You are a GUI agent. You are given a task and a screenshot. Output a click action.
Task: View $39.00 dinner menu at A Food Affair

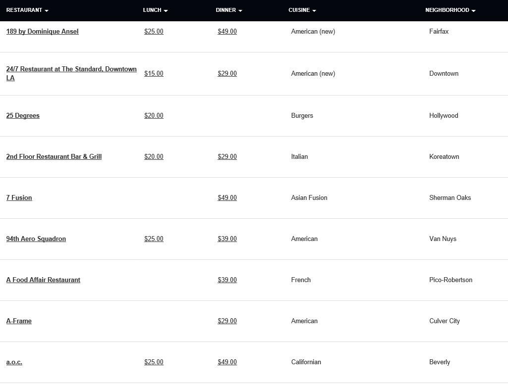227,280
